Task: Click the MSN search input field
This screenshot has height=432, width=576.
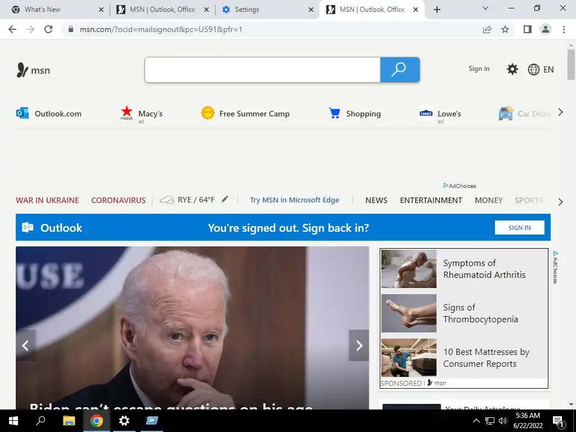Action: click(x=262, y=69)
